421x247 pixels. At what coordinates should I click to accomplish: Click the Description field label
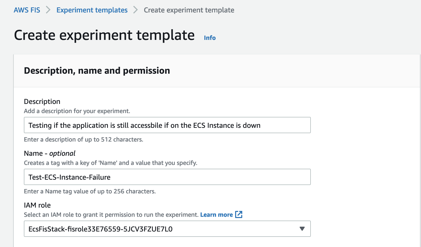pos(42,101)
